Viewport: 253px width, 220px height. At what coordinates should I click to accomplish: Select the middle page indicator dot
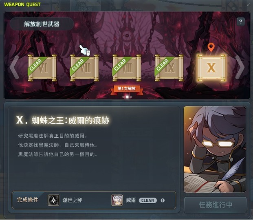click(x=127, y=97)
